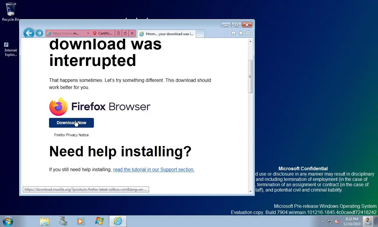Open the muted volume tray icon
The height and width of the screenshot is (227, 378).
click(x=337, y=221)
